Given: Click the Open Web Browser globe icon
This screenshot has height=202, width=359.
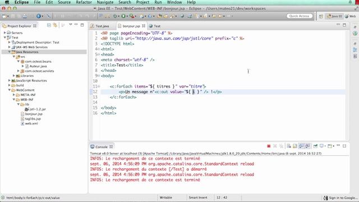Looking at the screenshot, I should click(x=182, y=16).
